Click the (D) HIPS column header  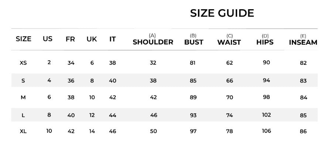(x=265, y=40)
